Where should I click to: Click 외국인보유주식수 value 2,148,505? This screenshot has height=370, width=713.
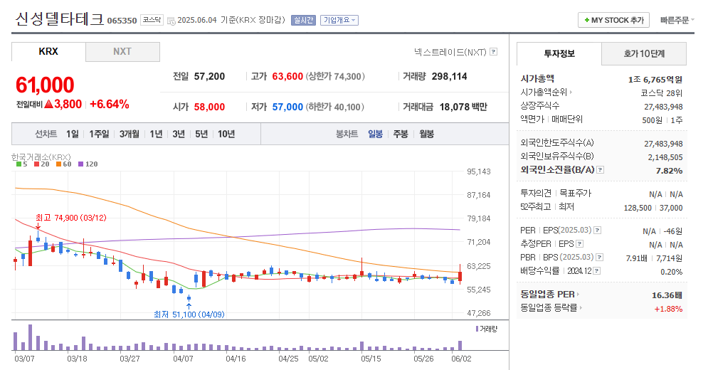coord(665,157)
